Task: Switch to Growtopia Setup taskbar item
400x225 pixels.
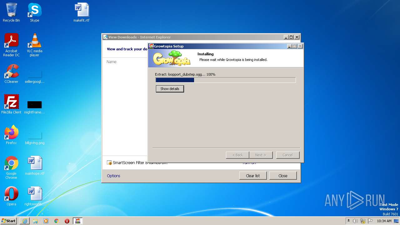Action: [x=78, y=221]
